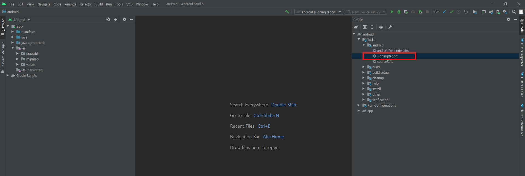Collapse the app module in Project tree
The width and height of the screenshot is (525, 176).
[x=8, y=26]
